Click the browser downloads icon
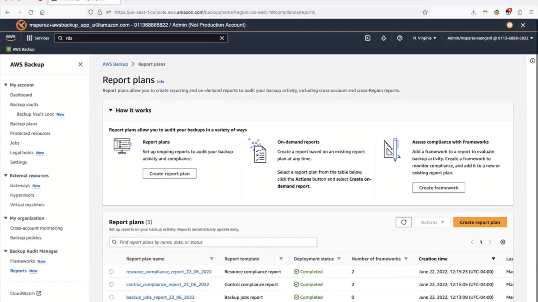This screenshot has height=302, width=538. [x=473, y=12]
